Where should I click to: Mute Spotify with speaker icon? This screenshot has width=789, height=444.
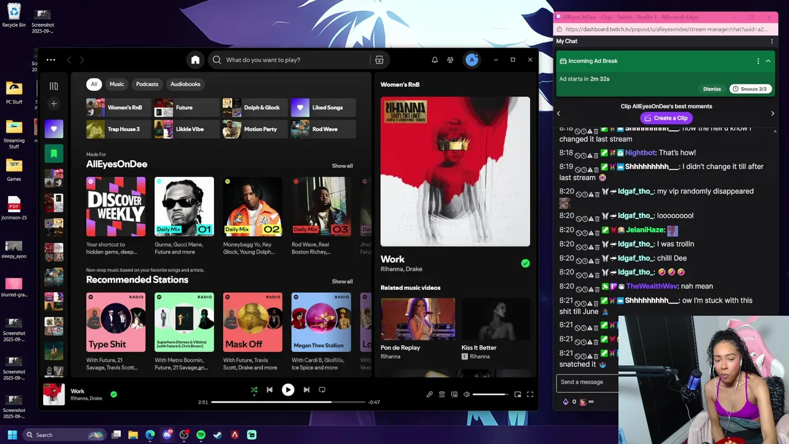(x=467, y=395)
